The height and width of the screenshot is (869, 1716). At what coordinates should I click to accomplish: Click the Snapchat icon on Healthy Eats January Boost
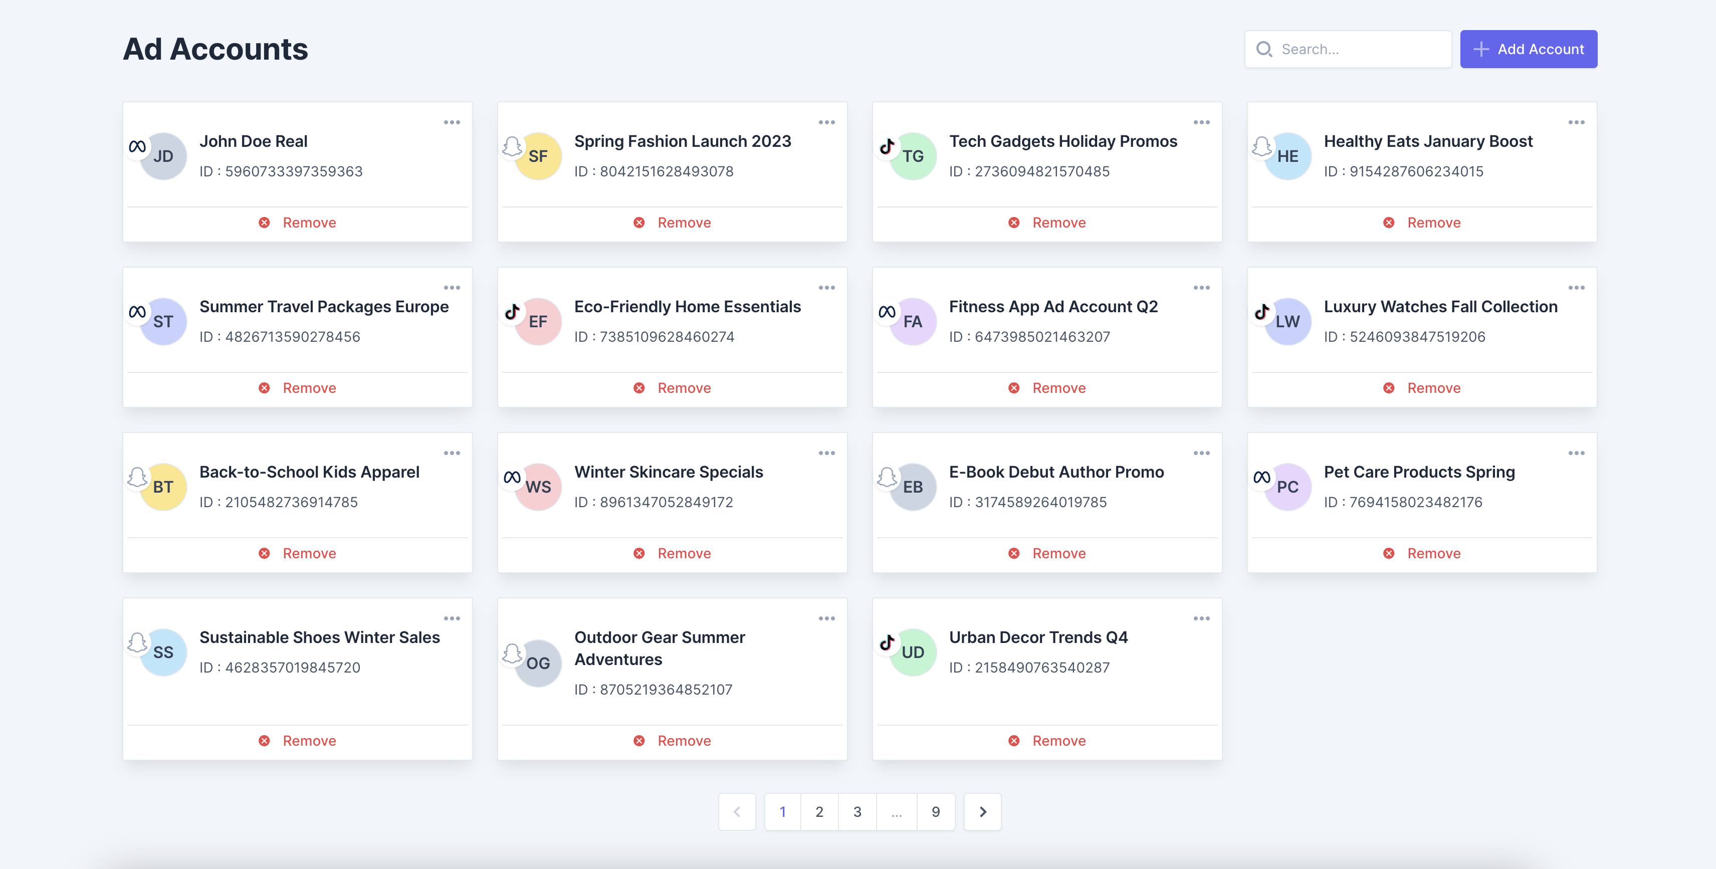pyautogui.click(x=1263, y=145)
